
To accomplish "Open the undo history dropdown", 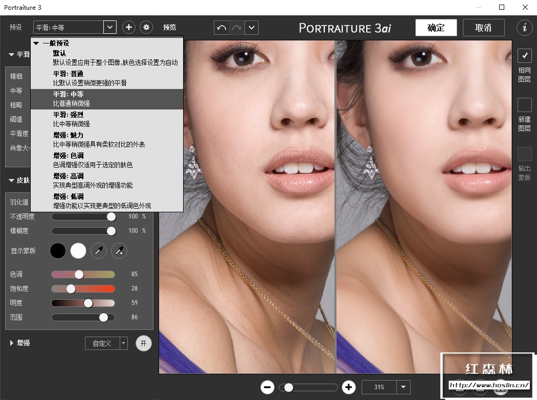I will pos(252,28).
